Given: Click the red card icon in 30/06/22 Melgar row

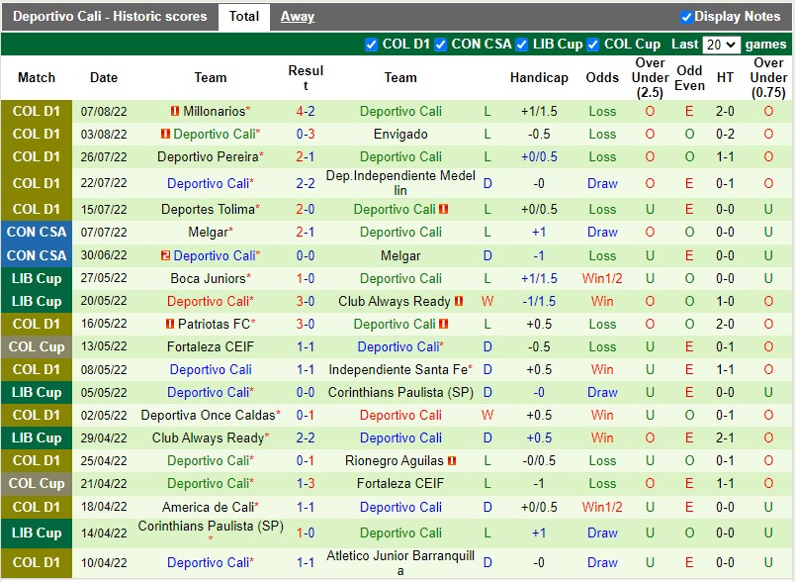Looking at the screenshot, I should [x=165, y=255].
